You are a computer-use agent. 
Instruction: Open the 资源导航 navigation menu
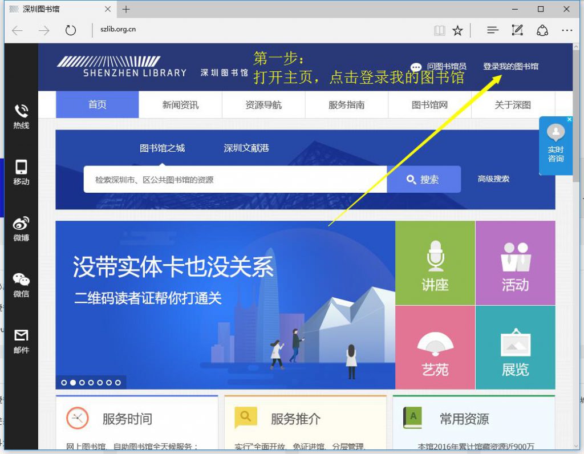[x=263, y=105]
